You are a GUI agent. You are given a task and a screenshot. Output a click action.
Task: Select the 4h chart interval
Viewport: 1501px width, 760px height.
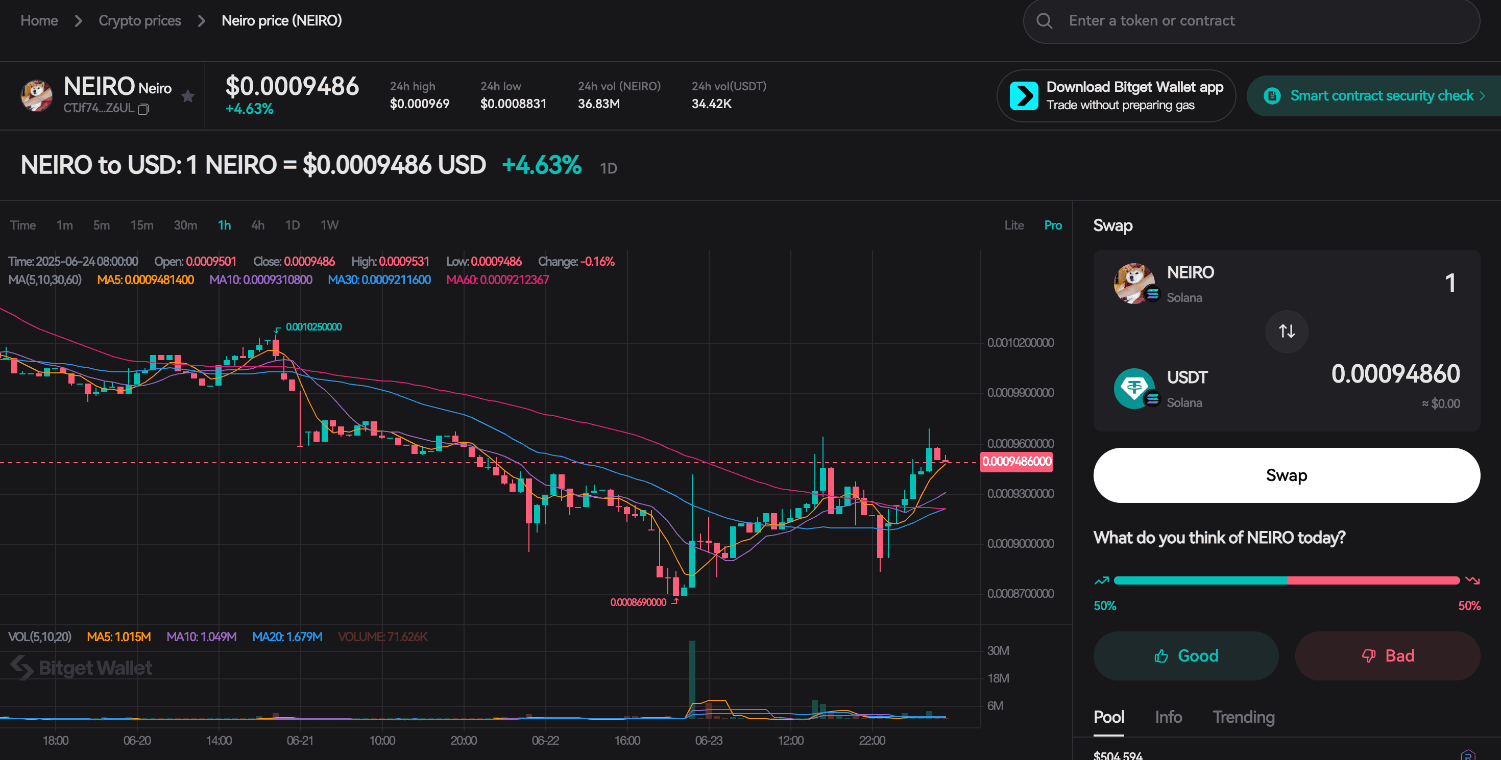(257, 225)
